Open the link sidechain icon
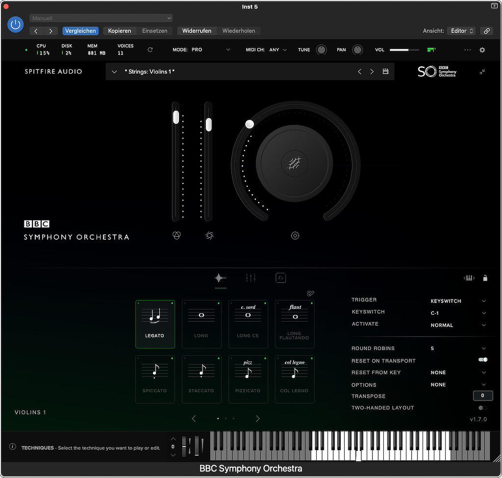The height and width of the screenshot is (478, 502). [x=487, y=31]
